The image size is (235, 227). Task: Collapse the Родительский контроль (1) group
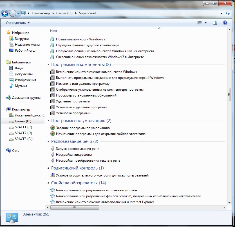tap(48, 168)
